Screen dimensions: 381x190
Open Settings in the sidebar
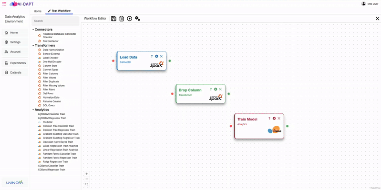point(15,42)
